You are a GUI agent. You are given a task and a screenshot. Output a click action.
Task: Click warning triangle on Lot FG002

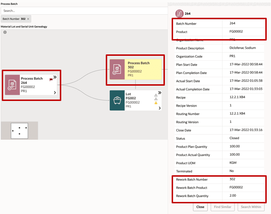[x=156, y=103]
